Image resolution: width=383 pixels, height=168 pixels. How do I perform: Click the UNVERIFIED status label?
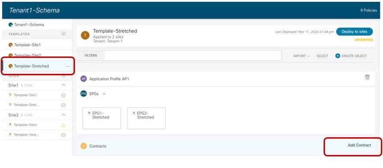364,40
